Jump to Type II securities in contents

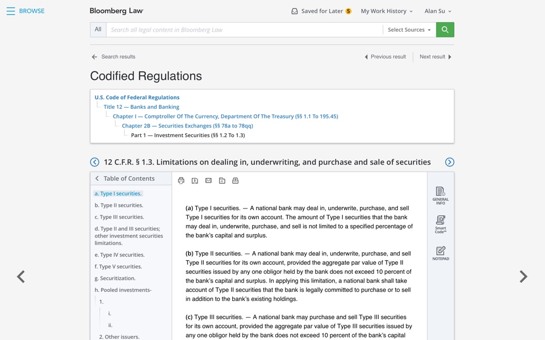[x=119, y=205]
